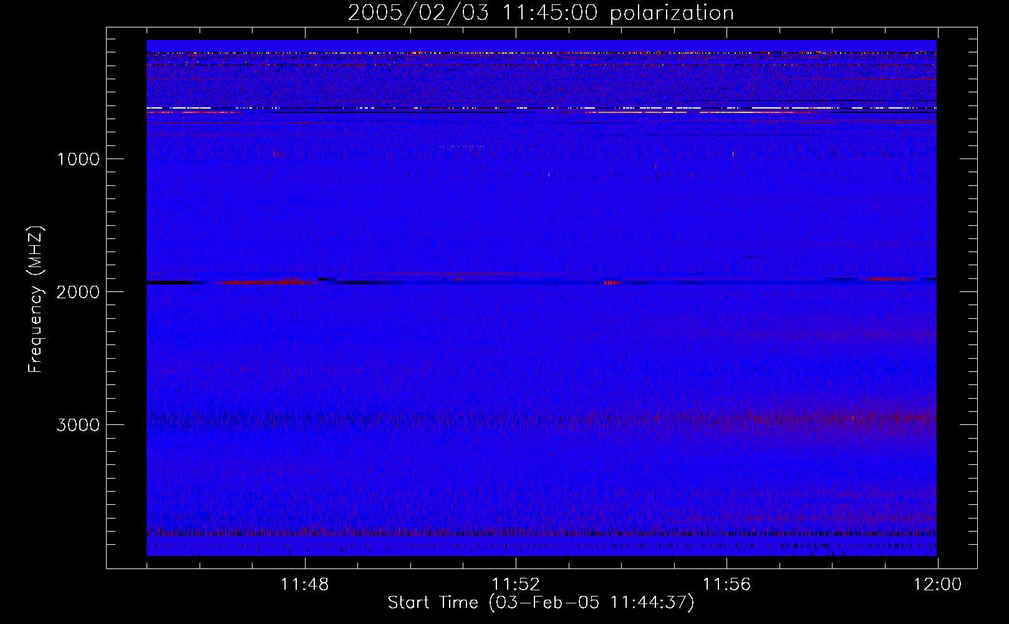Click the 12:00 time axis label
Screen dimensions: 1009x624
(x=937, y=585)
